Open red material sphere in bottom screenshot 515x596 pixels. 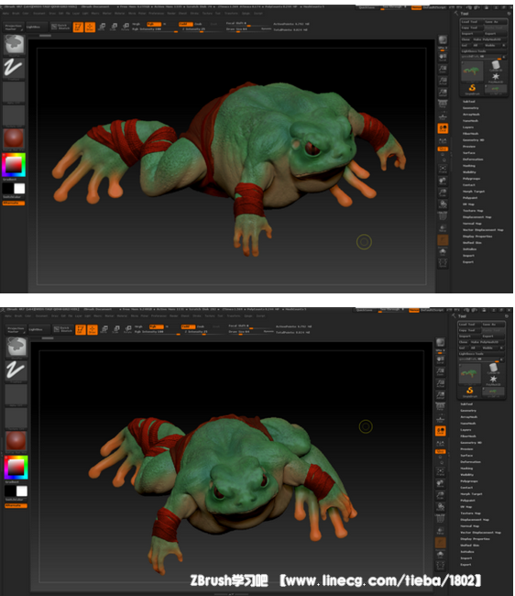pyautogui.click(x=16, y=440)
